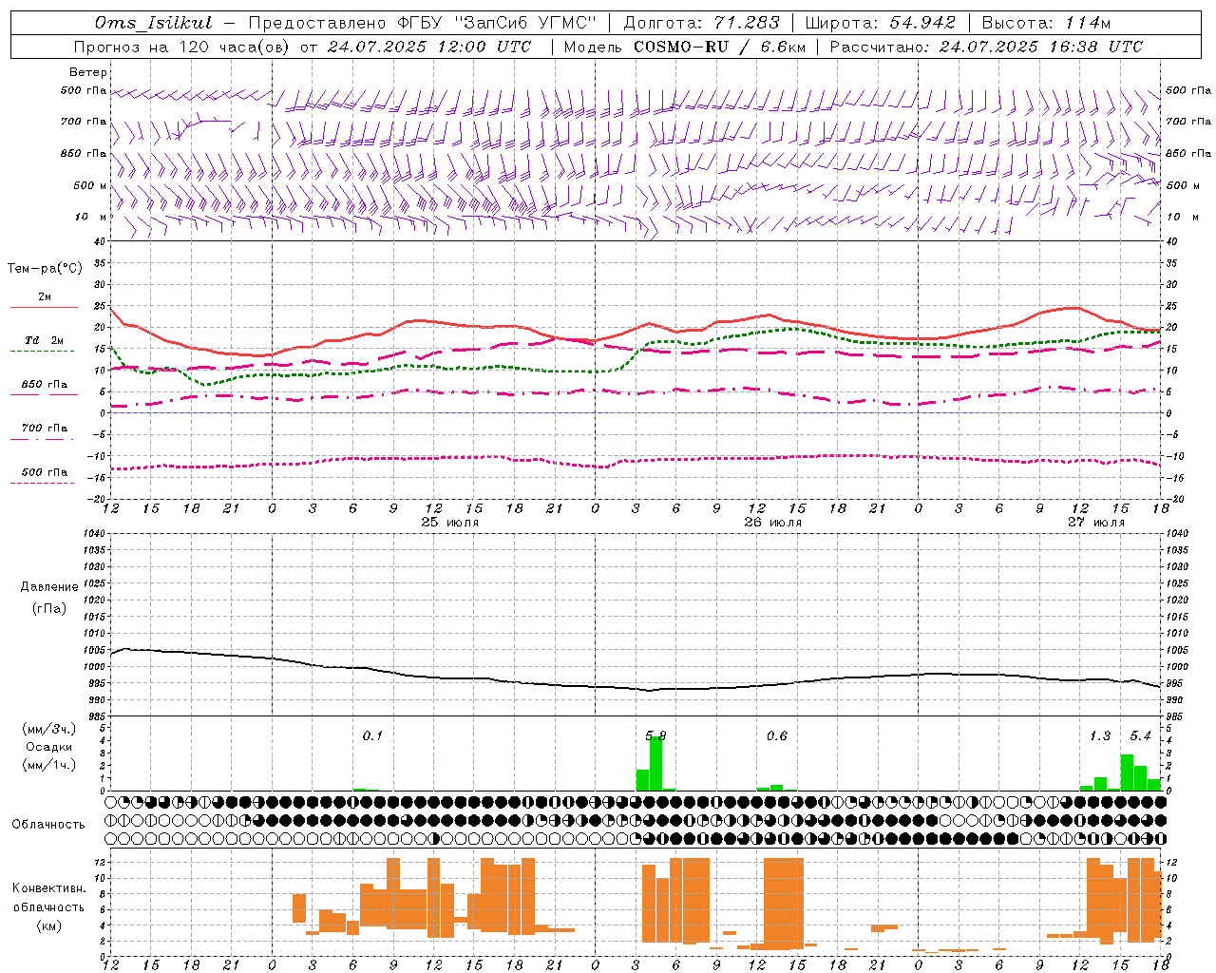Image resolution: width=1216 pixels, height=973 pixels.
Task: Click the 'Высота: 114м' header field
Action: click(1046, 23)
